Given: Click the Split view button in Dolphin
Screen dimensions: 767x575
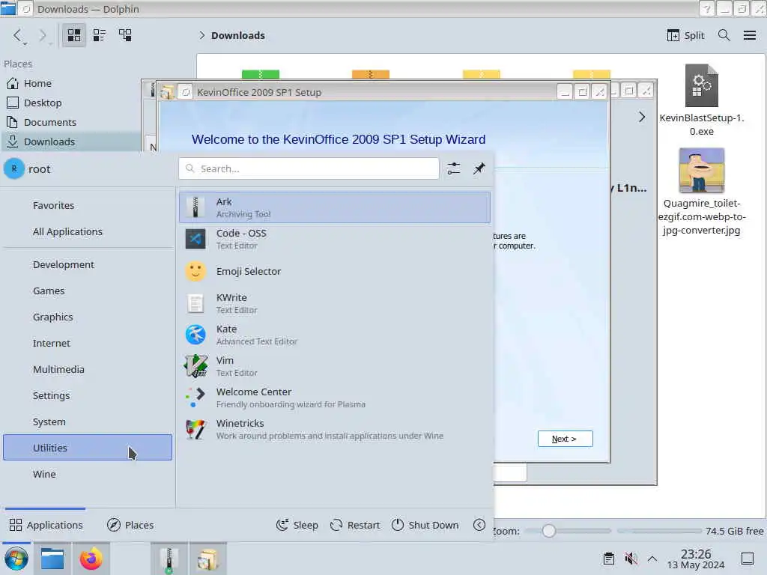Looking at the screenshot, I should pyautogui.click(x=686, y=35).
